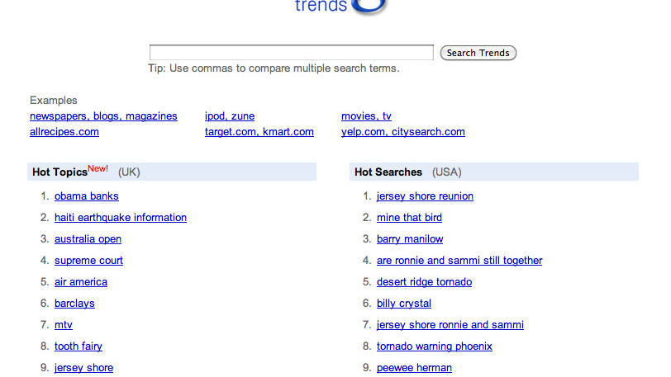Image resolution: width=671 pixels, height=377 pixels.
Task: Open the allrecipes.com example link
Action: [64, 132]
